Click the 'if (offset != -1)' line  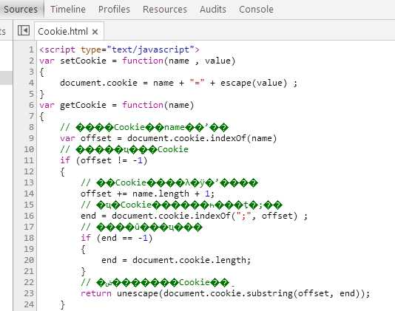coord(104,160)
